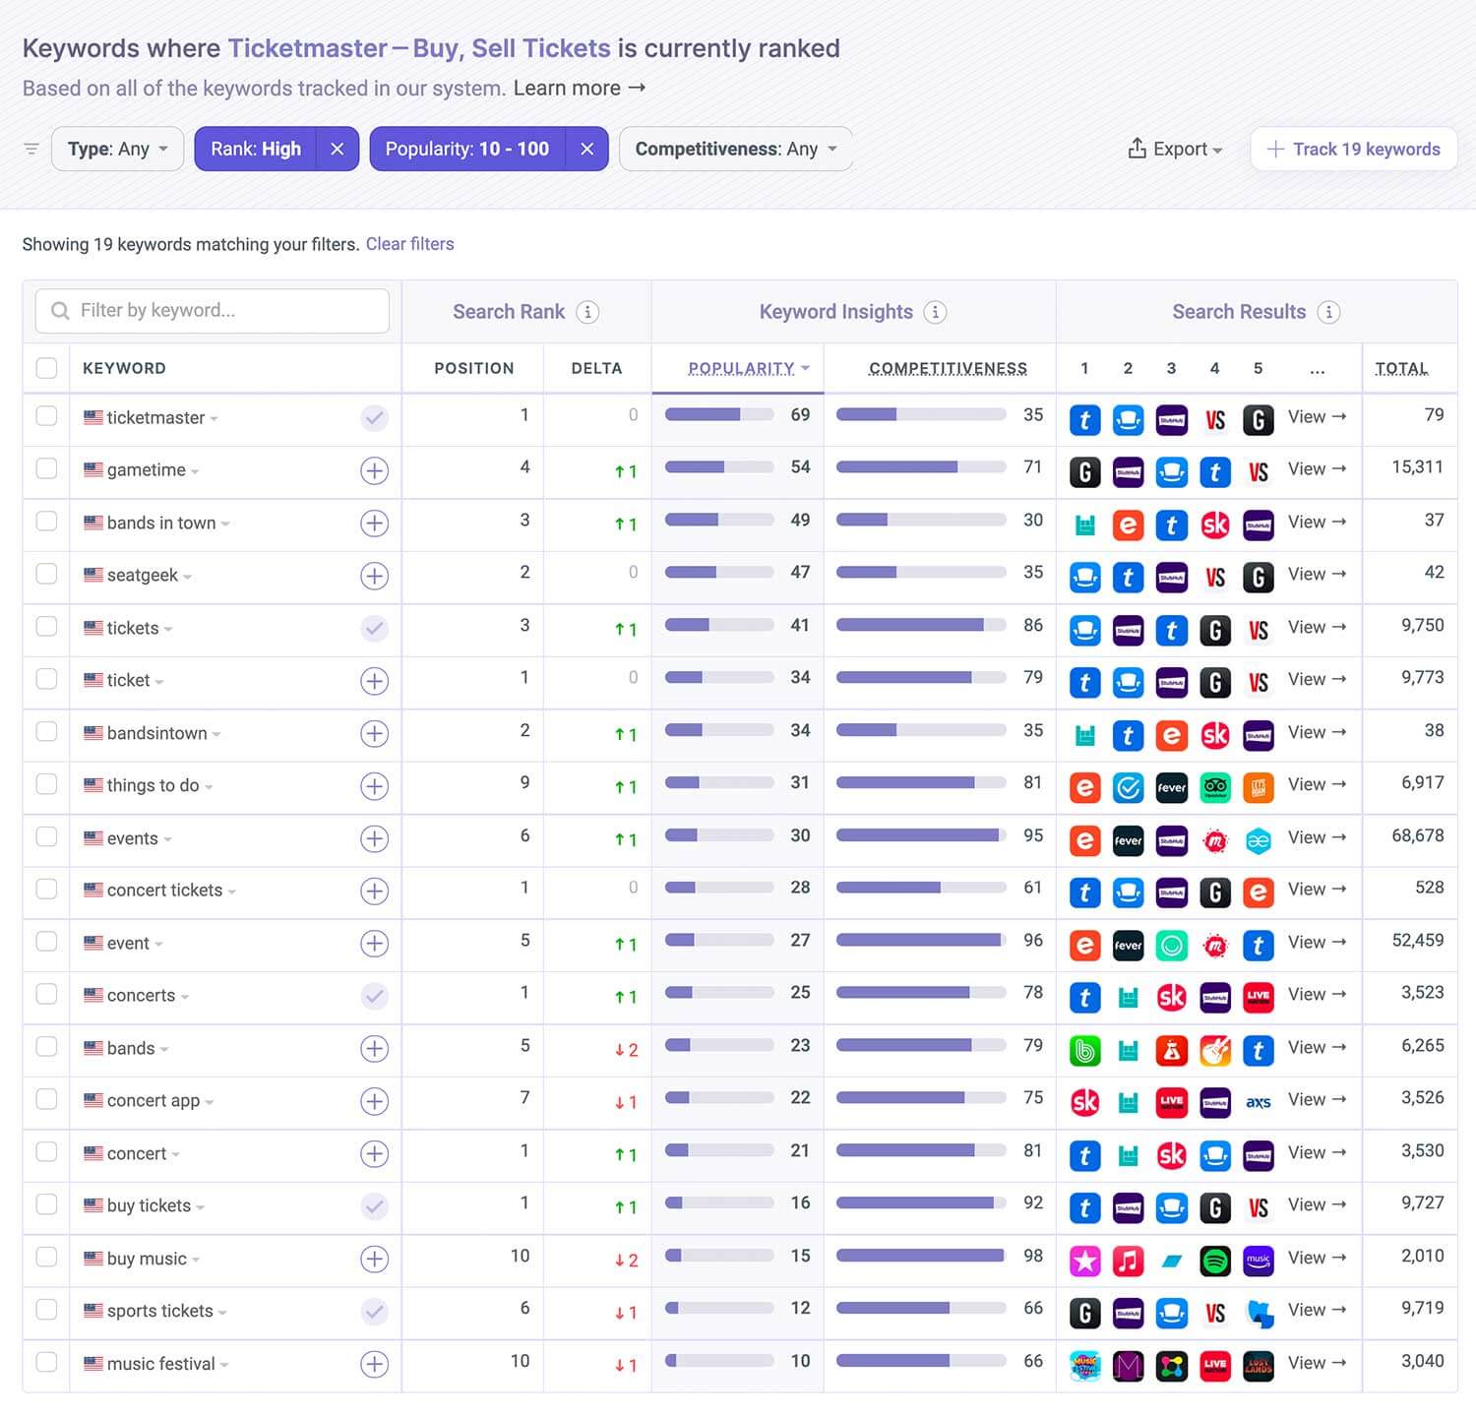Expand the ticketmaster keyword dropdown
Image resolution: width=1476 pixels, height=1416 pixels.
(x=214, y=419)
